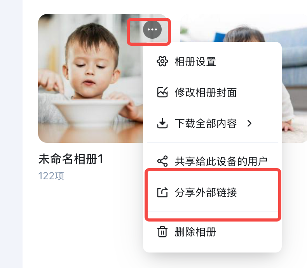Click the 122项 item count label

[x=51, y=176]
